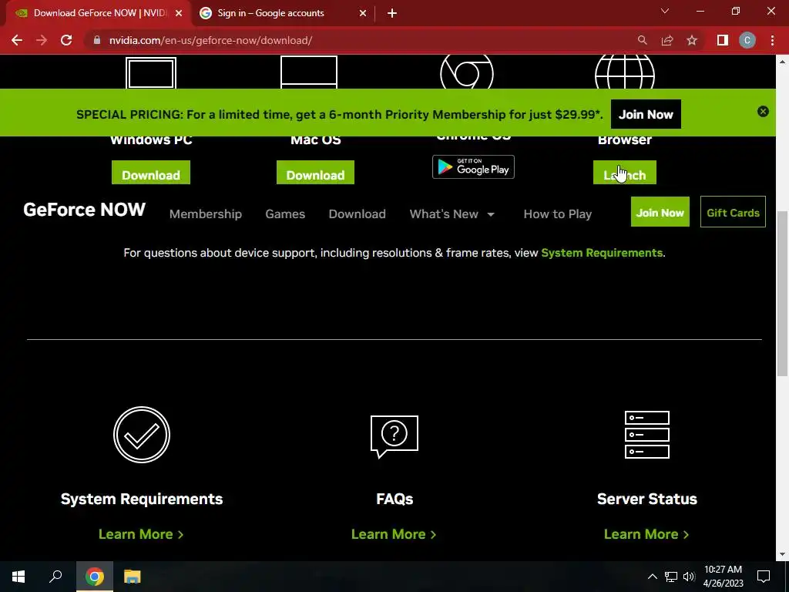Click Join Now in the green banner
The image size is (789, 592).
click(646, 114)
